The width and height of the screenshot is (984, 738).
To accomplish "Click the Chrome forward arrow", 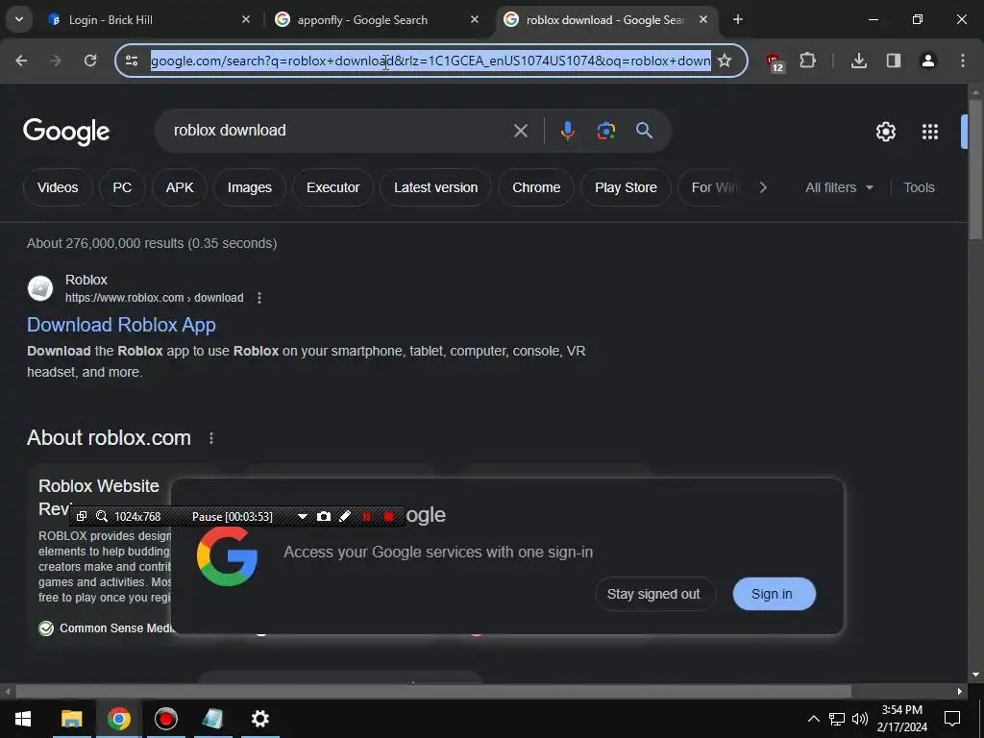I will (56, 61).
